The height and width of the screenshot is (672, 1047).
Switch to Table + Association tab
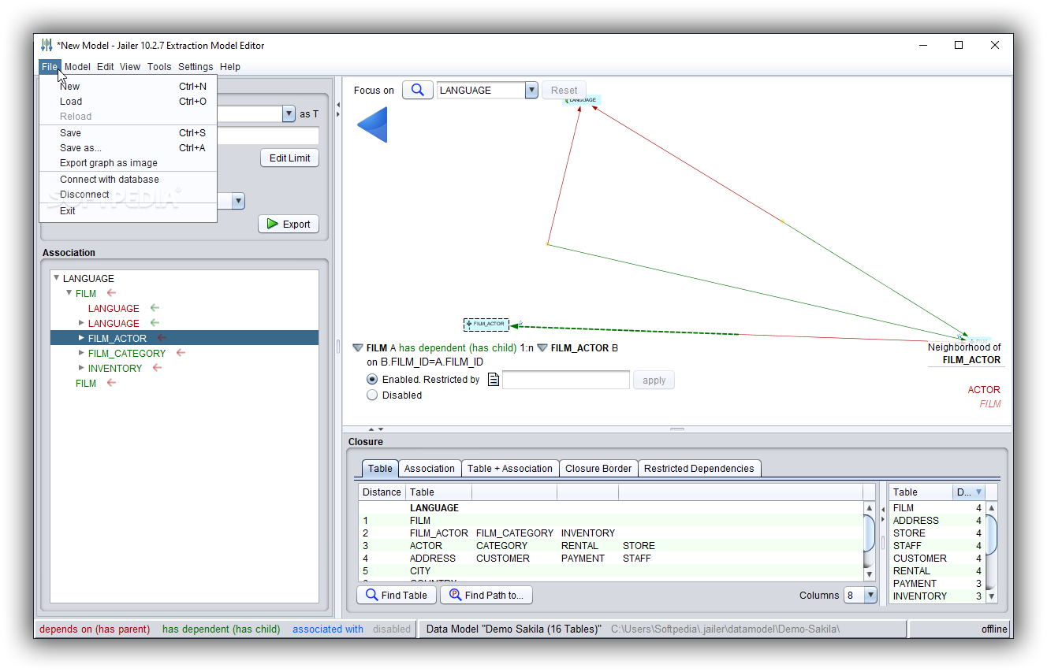510,469
